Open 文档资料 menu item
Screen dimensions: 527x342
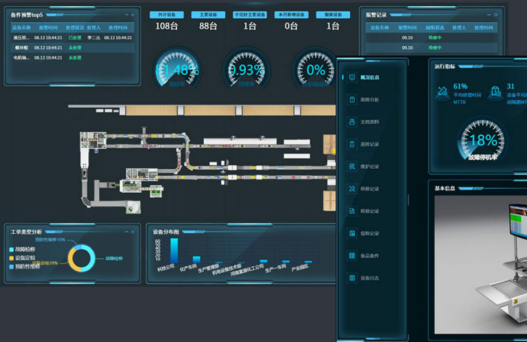[370, 121]
